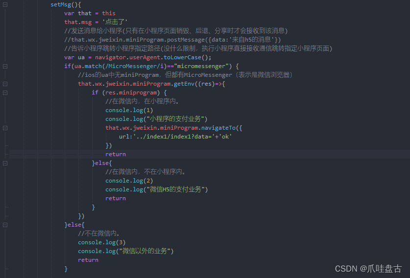Image resolution: width=410 pixels, height=278 pixels.
Task: Click the final return statement
Action: tap(88, 260)
